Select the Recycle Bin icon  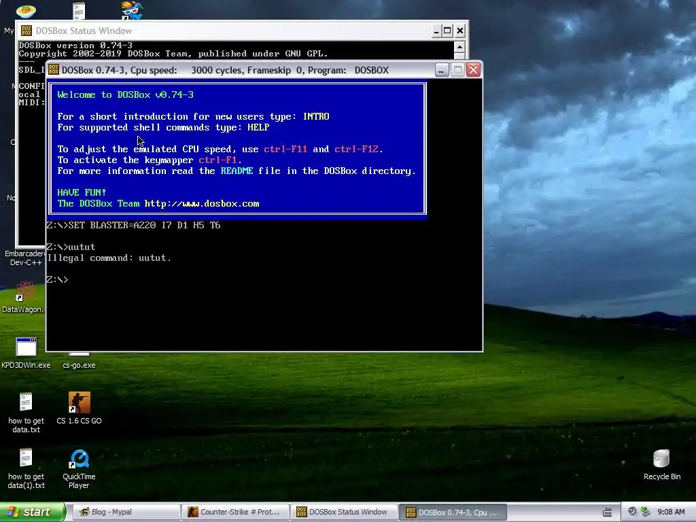[x=661, y=459]
